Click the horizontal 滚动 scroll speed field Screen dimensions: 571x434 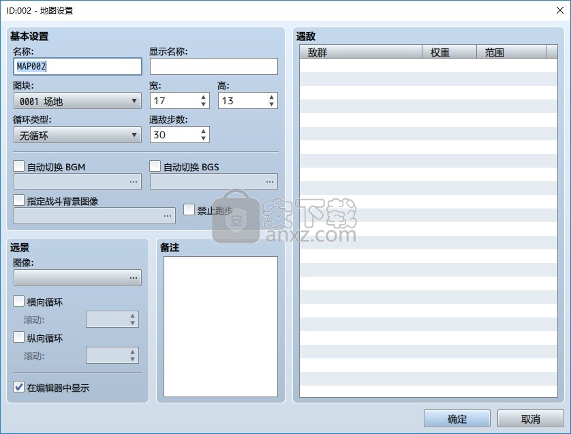(112, 320)
